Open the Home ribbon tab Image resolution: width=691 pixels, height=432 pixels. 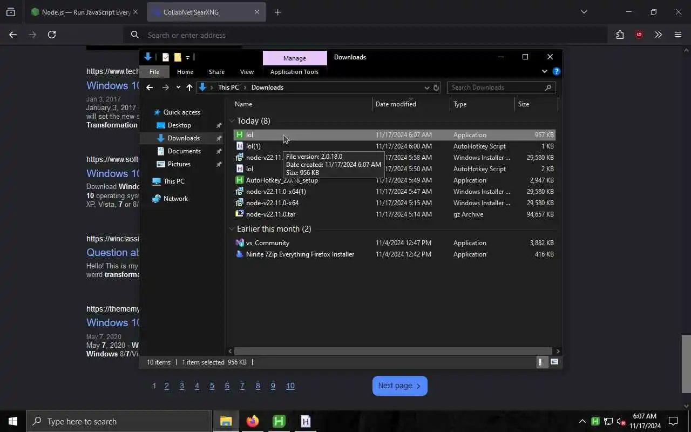pyautogui.click(x=185, y=72)
